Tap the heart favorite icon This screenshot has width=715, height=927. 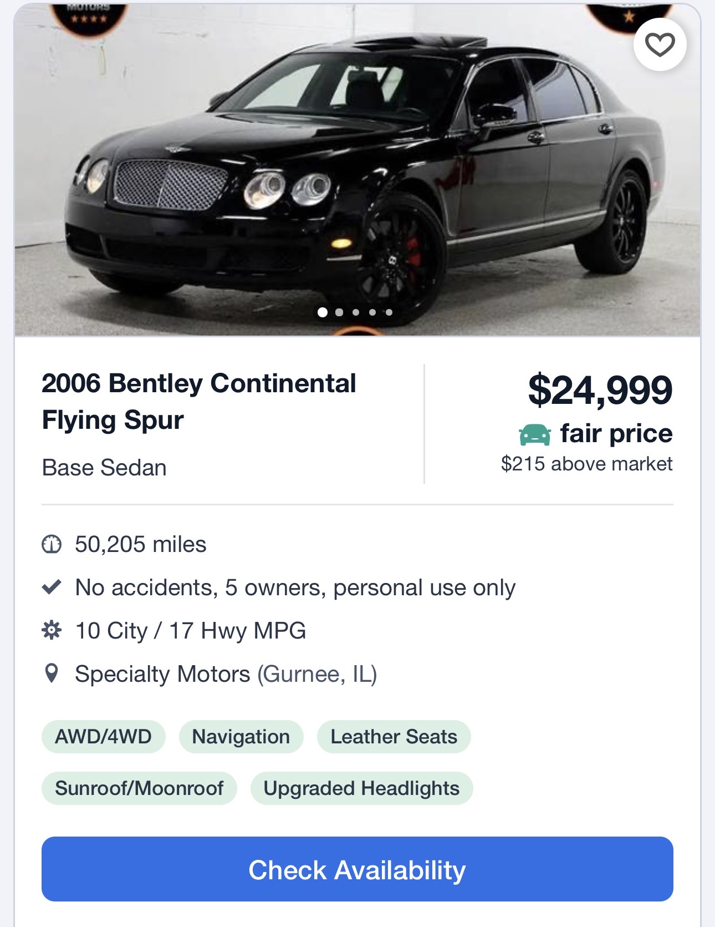(x=660, y=44)
